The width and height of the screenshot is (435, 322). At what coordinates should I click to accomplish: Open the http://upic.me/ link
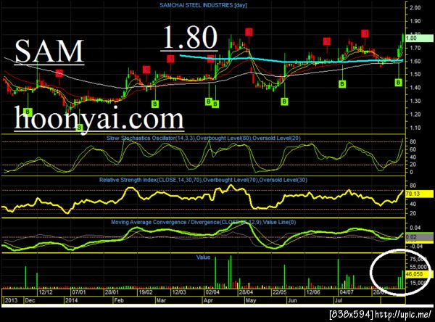pos(403,315)
